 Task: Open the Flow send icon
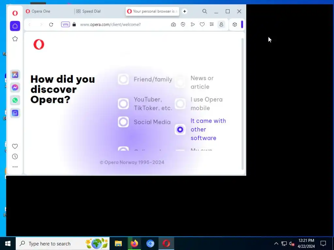[x=192, y=24]
